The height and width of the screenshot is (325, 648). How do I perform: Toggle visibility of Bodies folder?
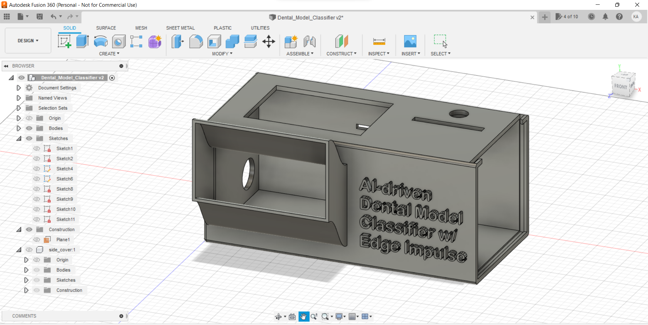29,128
